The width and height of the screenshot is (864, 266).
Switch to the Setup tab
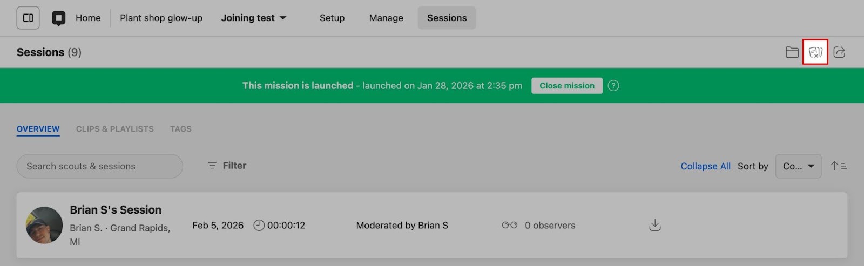pos(332,18)
